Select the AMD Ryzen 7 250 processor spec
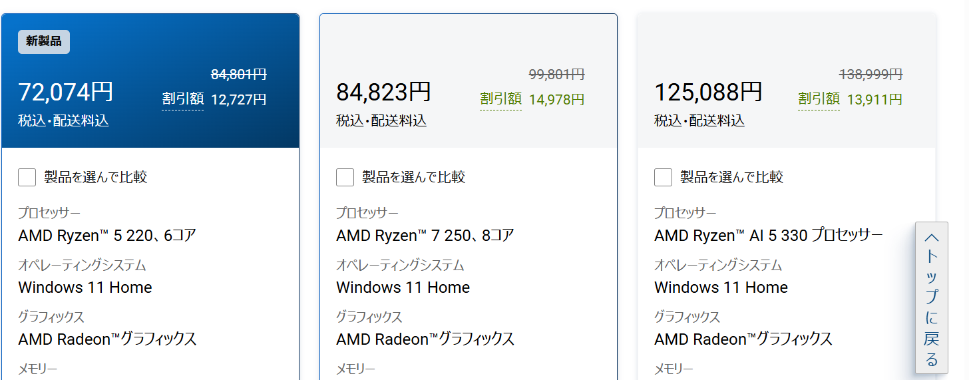Viewport: 969px width, 380px height. (x=425, y=236)
